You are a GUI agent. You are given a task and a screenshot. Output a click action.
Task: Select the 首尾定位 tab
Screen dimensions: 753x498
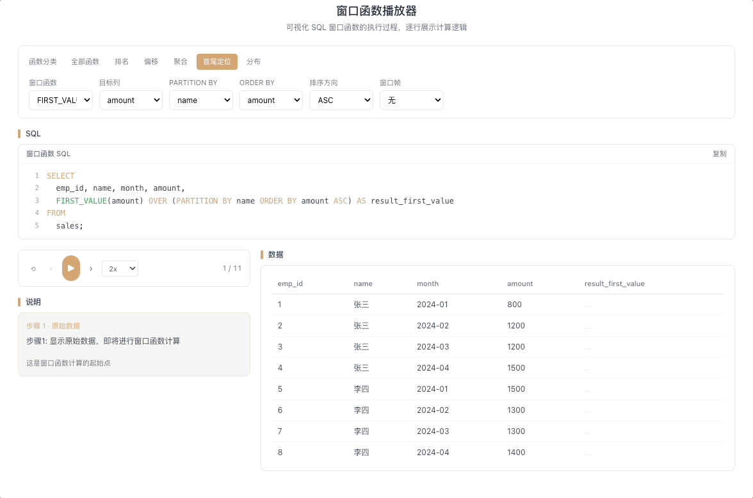pyautogui.click(x=217, y=61)
